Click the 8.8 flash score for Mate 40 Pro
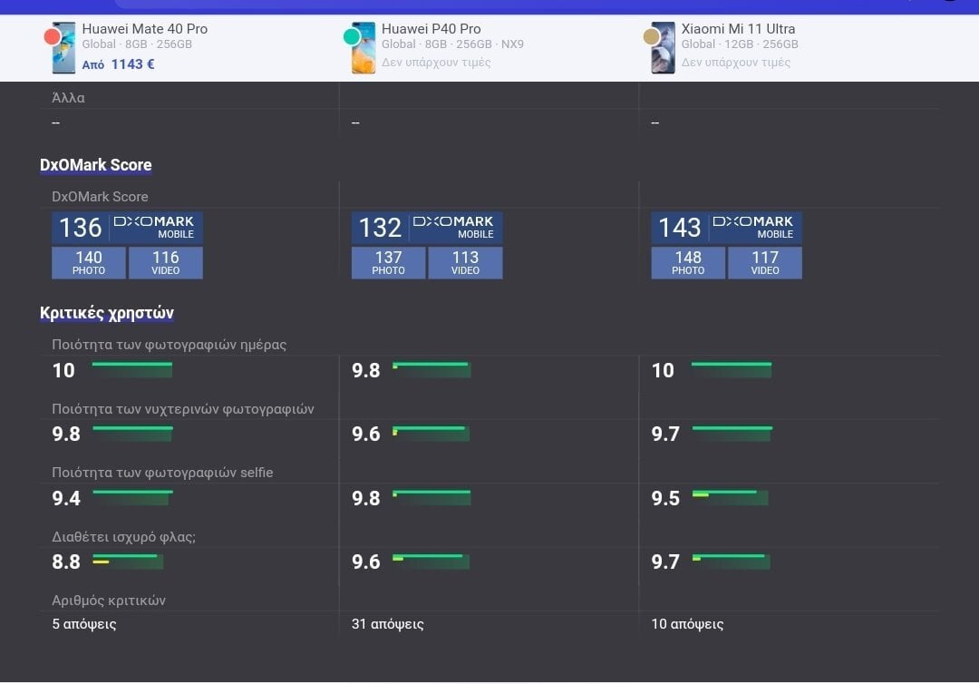Screen dimensions: 979x684 [x=66, y=562]
